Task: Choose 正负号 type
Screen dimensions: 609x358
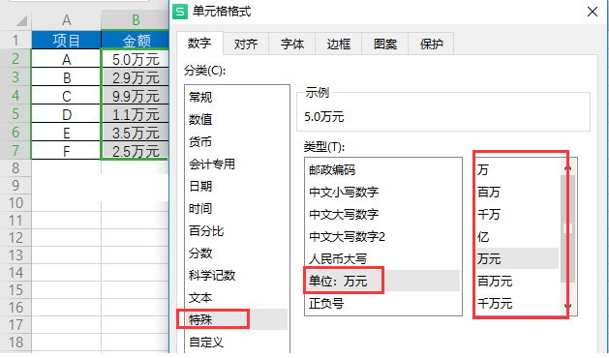Action: 382,303
